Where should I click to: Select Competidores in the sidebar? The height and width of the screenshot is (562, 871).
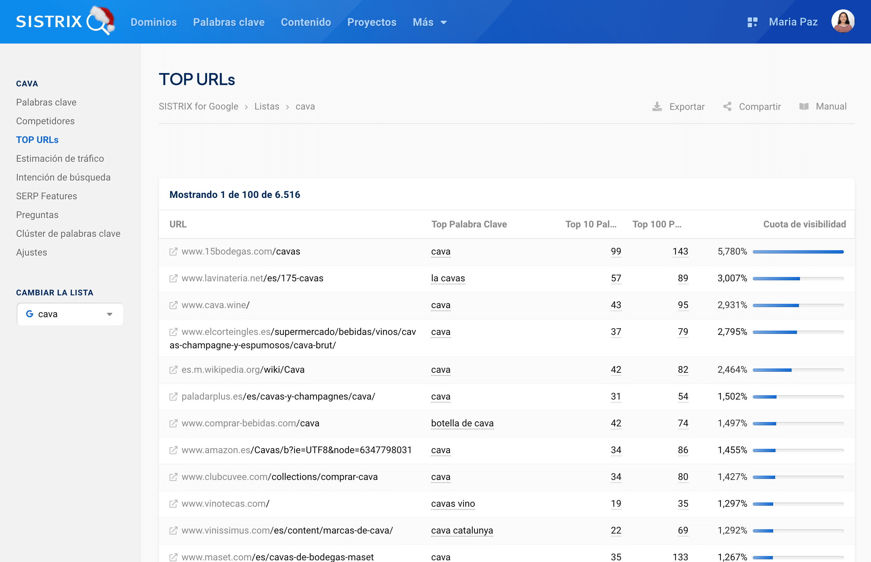tap(45, 121)
